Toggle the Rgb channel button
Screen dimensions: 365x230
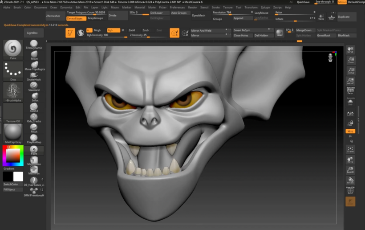pos(114,30)
